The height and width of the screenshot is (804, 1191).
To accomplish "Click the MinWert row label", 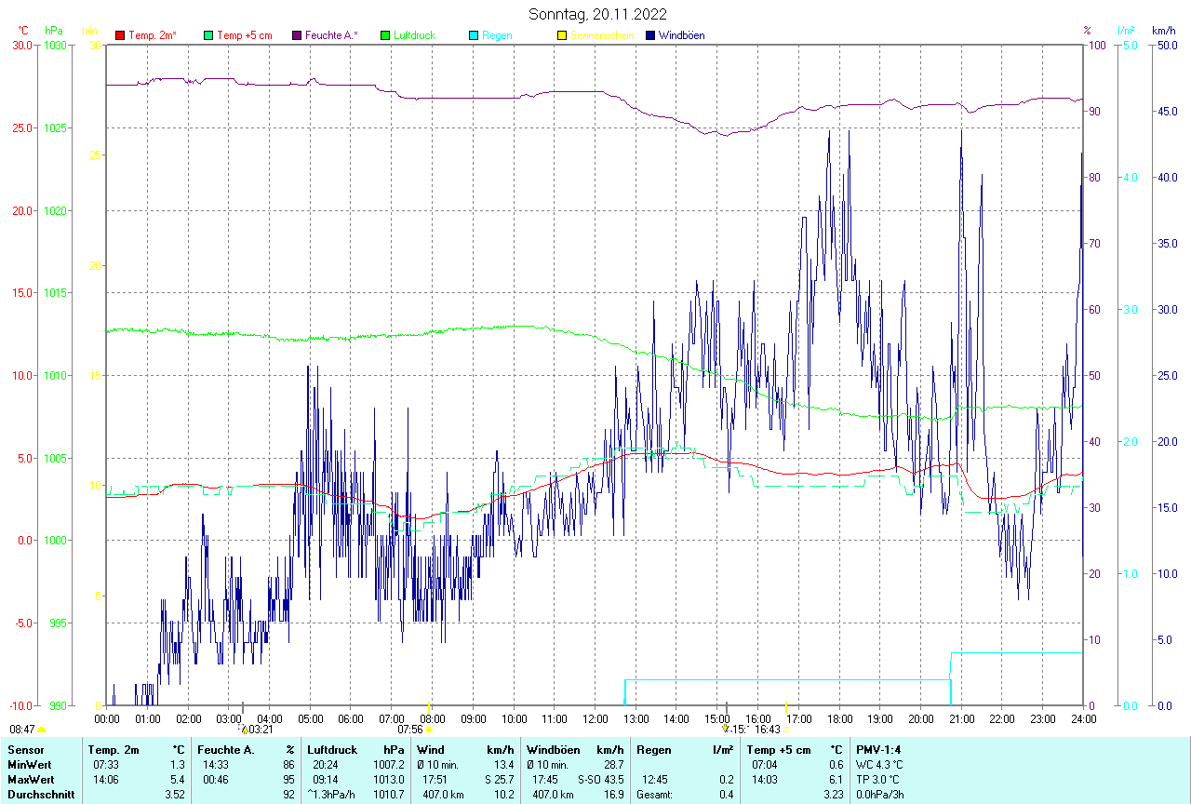I will tap(29, 765).
